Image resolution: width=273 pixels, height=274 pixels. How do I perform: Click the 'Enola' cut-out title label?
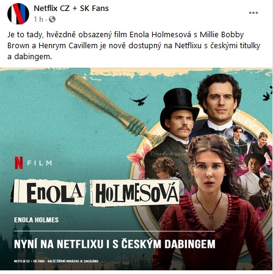49,192
